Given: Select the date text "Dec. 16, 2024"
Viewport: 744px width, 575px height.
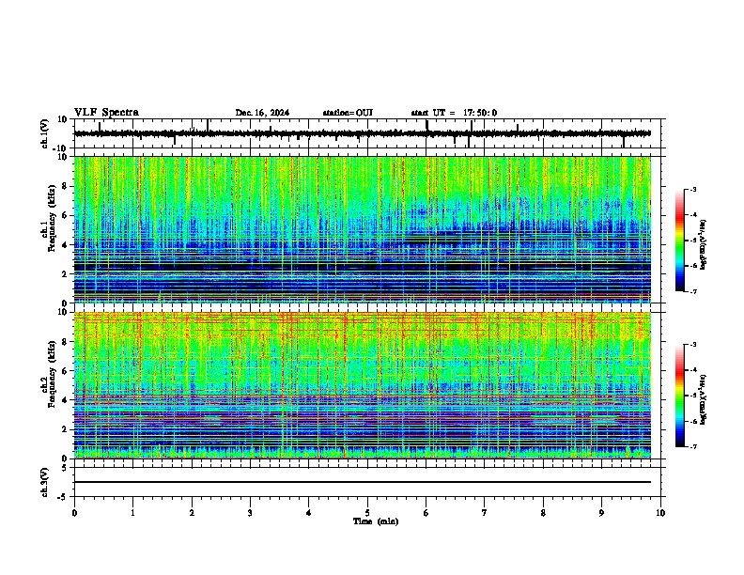Looking at the screenshot, I should point(262,113).
